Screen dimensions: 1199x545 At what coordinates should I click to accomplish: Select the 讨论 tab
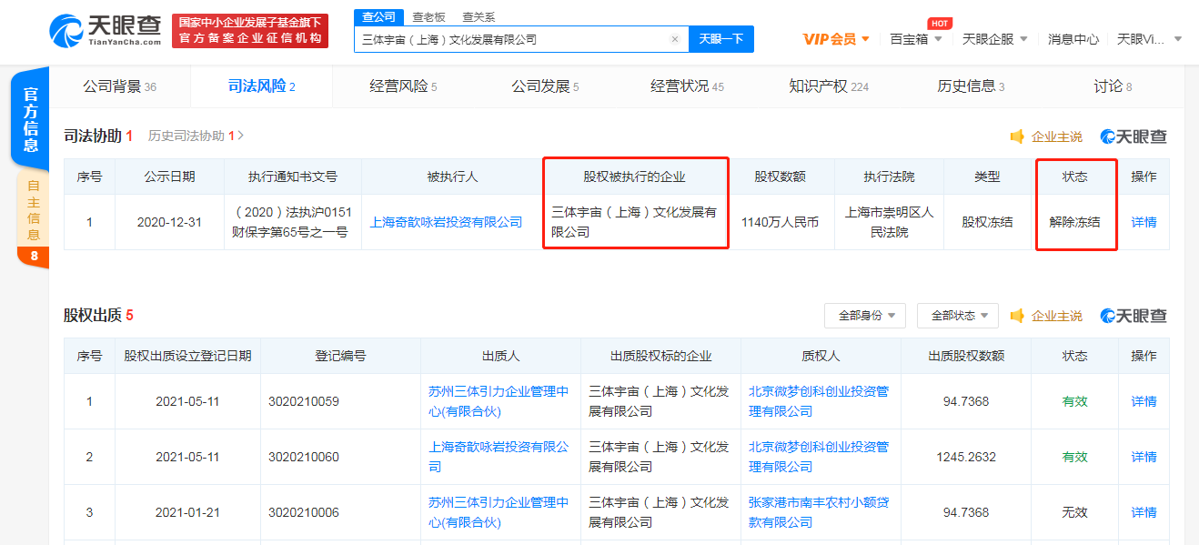tap(1113, 86)
